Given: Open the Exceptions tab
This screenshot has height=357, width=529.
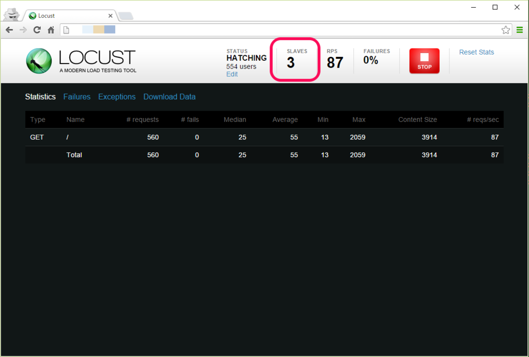Looking at the screenshot, I should [x=117, y=96].
